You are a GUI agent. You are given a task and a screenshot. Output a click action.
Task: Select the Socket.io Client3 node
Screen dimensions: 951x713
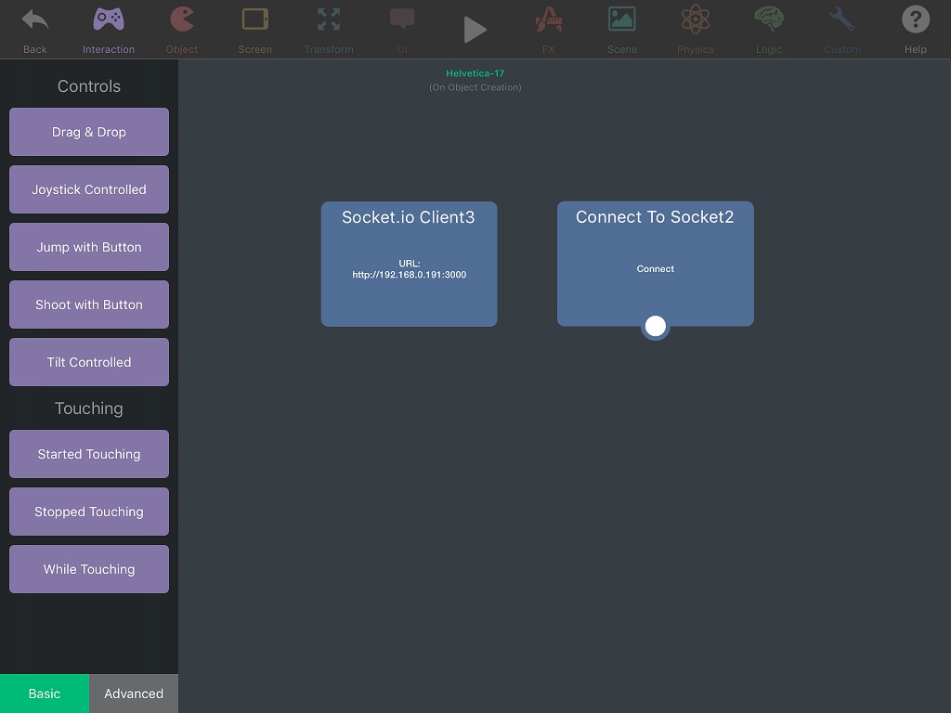[410, 265]
